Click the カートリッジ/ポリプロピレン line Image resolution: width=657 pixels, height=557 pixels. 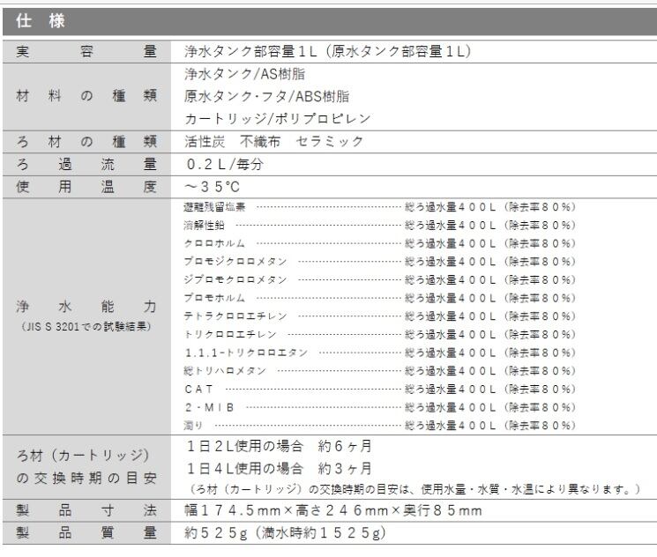[x=278, y=119]
